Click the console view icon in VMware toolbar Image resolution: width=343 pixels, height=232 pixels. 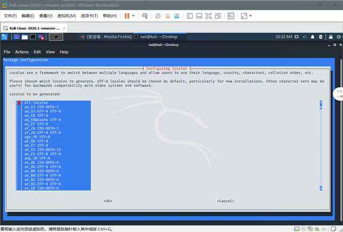(231, 16)
